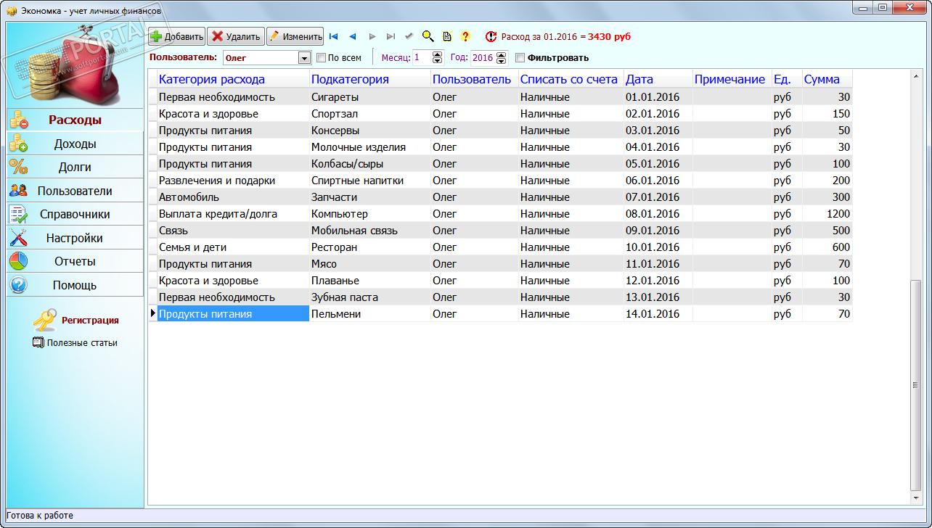
Task: Open the Пользователь dropdown list
Action: [x=305, y=58]
